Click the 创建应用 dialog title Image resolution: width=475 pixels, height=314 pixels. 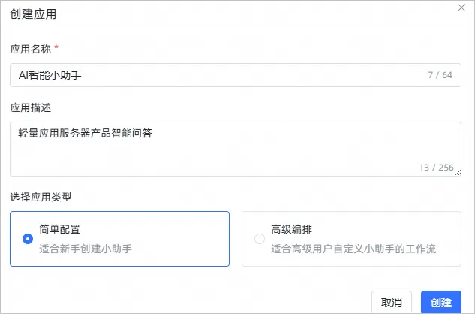click(33, 14)
